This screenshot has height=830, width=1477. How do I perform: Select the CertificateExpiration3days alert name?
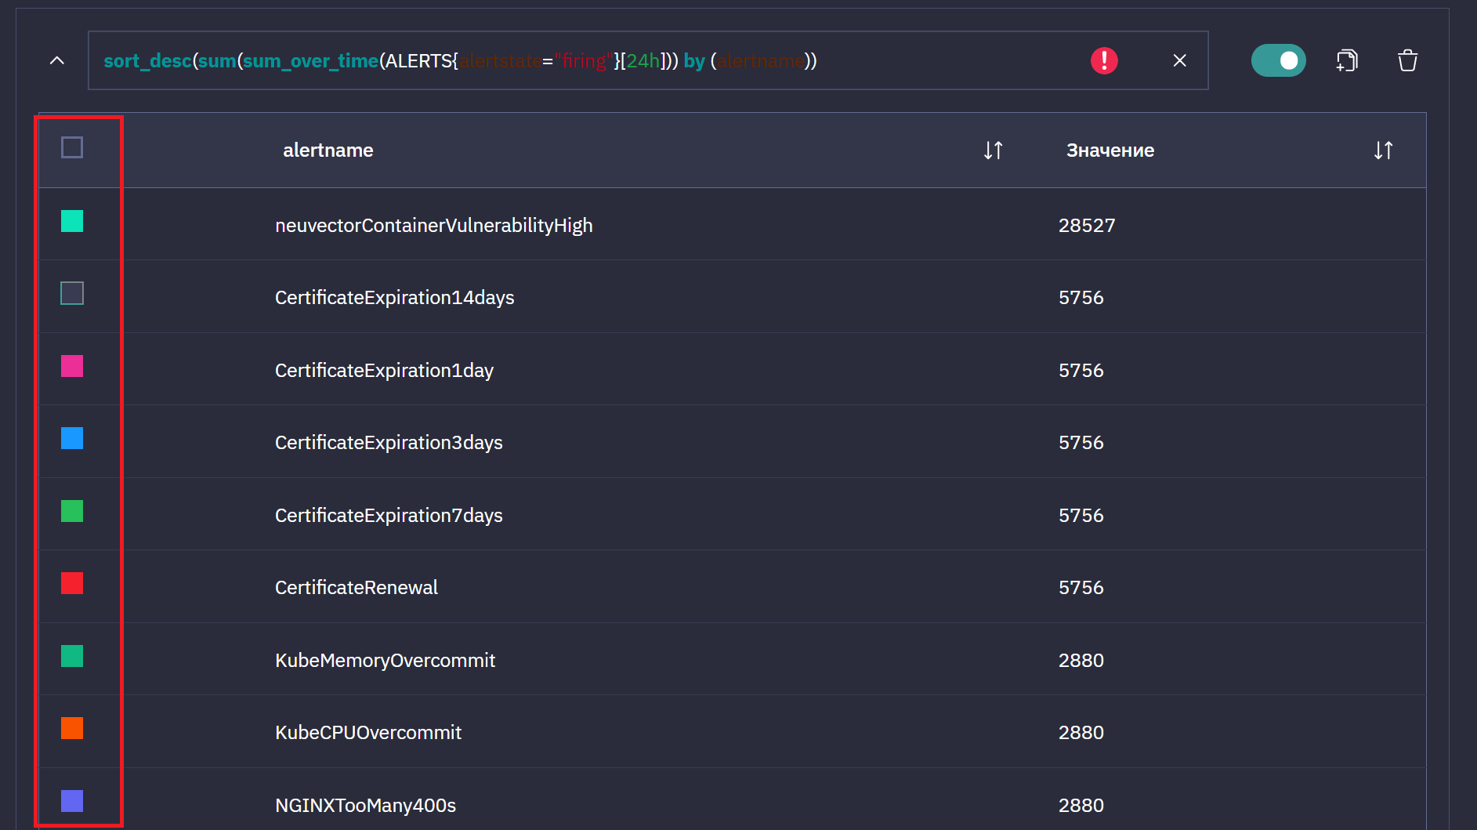tap(389, 443)
